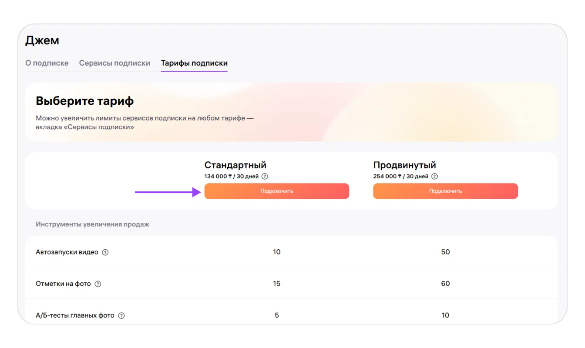Screen dimensions: 585x348
Task: Click question icon beside А/Б-тесты главных фото
Action: point(121,316)
